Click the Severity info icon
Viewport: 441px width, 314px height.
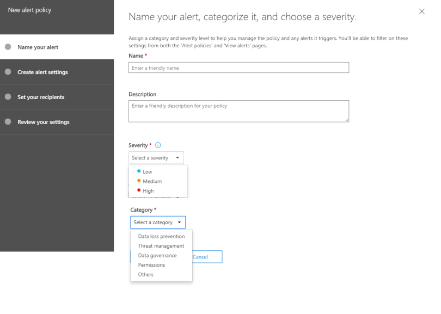pos(158,145)
